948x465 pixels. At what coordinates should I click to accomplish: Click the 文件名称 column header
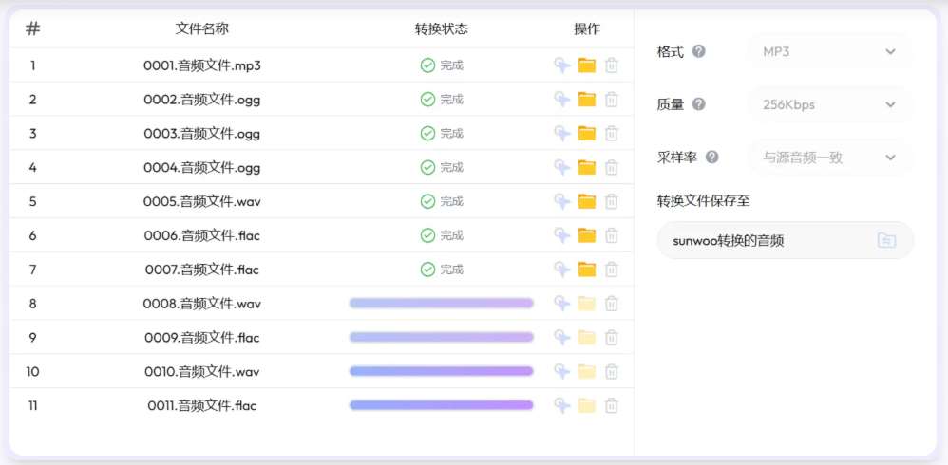point(202,28)
